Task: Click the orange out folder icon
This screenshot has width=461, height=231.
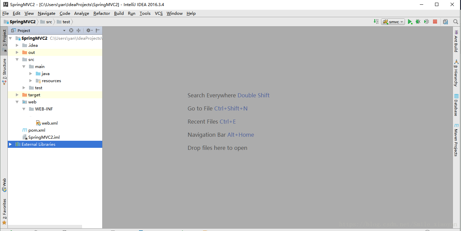Action: coord(25,52)
